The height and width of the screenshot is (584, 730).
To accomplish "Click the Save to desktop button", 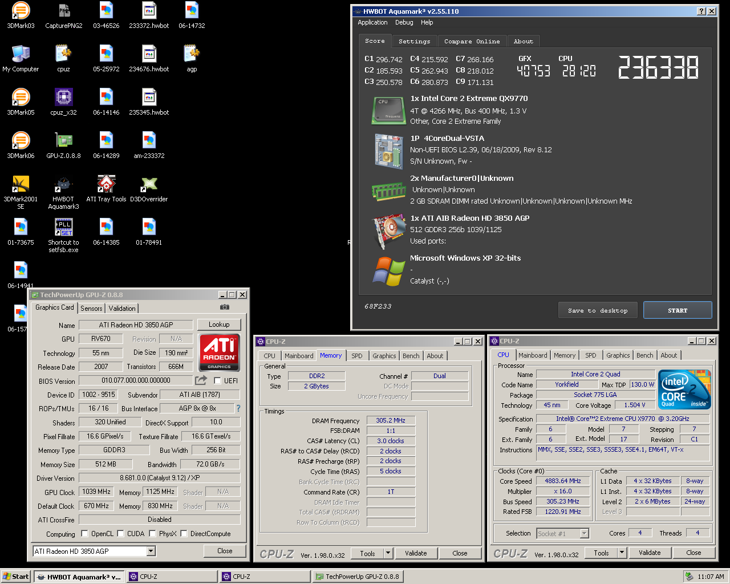I will point(598,310).
